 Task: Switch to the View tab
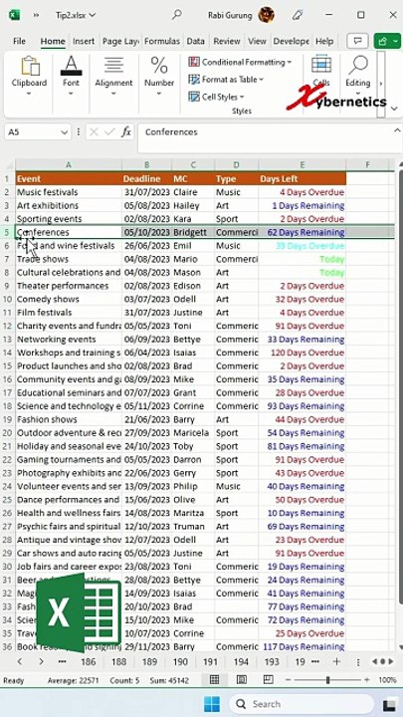pyautogui.click(x=257, y=41)
